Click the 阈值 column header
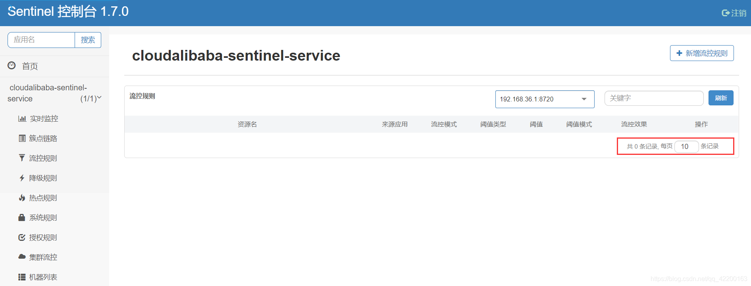Image resolution: width=751 pixels, height=286 pixels. click(536, 124)
